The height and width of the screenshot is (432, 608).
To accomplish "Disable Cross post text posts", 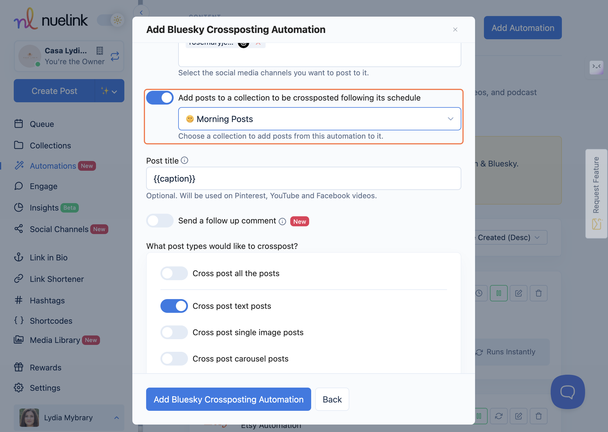I will pyautogui.click(x=174, y=306).
